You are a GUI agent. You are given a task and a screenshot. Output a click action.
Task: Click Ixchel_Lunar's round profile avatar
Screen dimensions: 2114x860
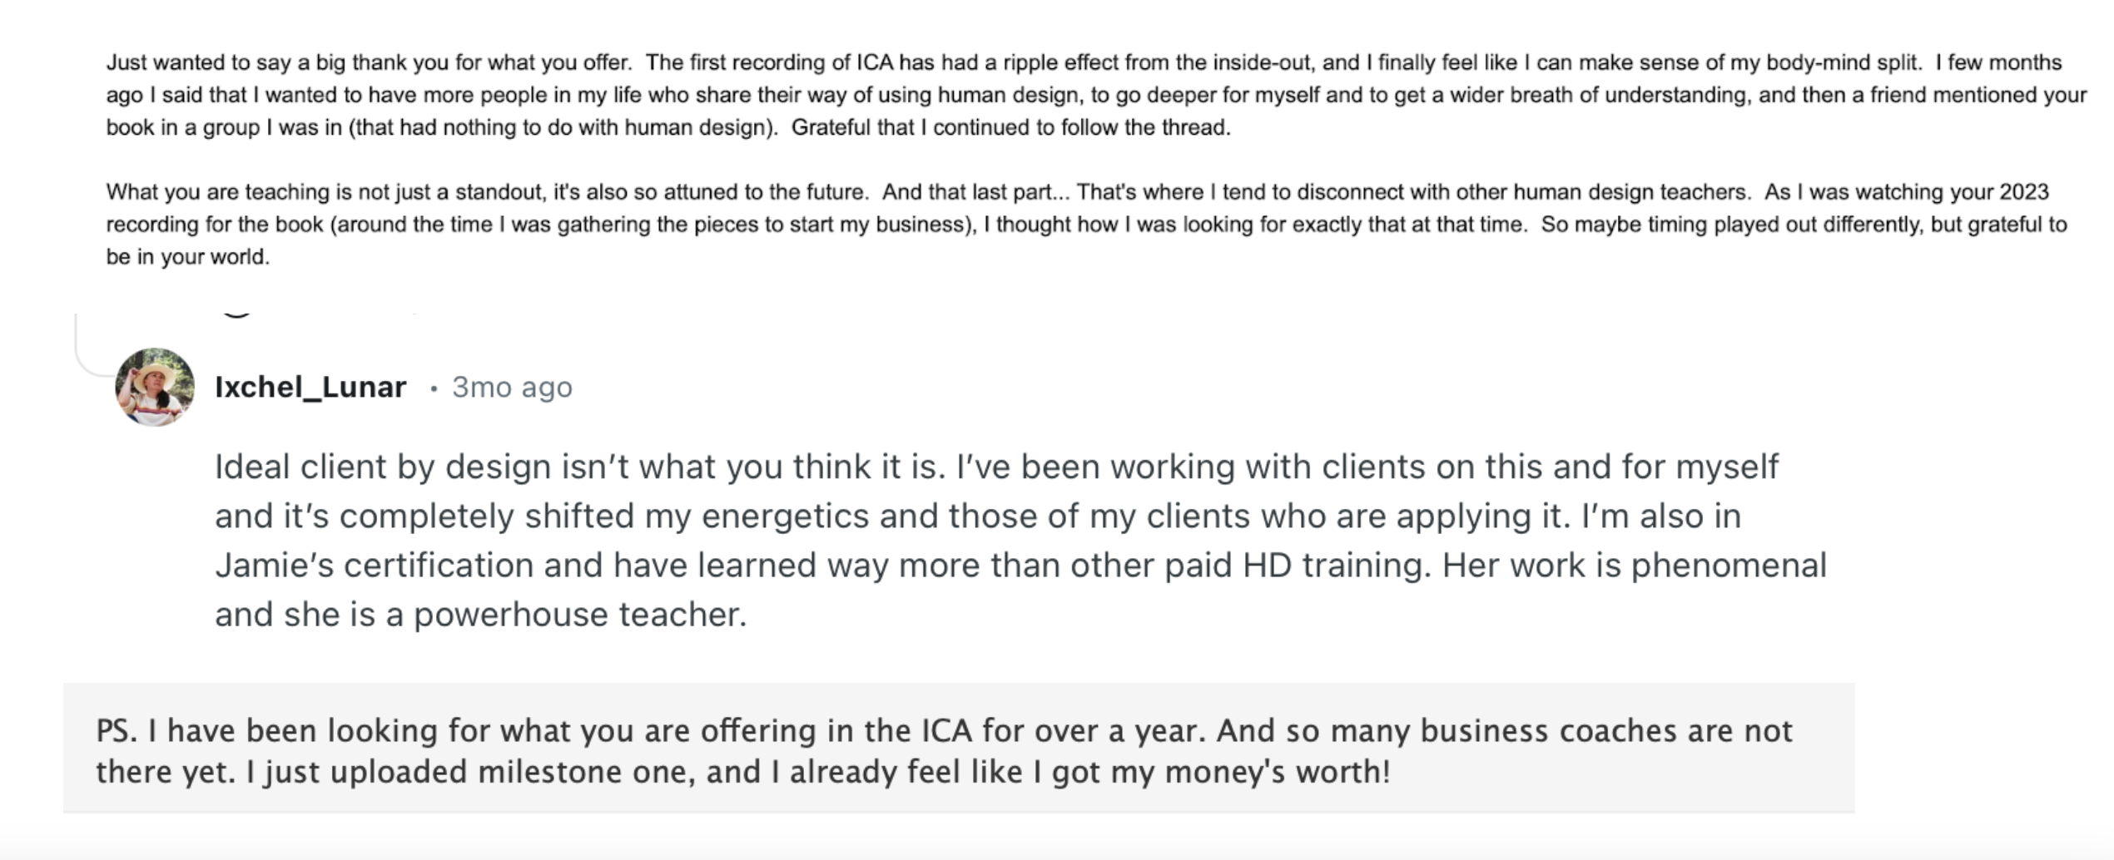pyautogui.click(x=155, y=387)
